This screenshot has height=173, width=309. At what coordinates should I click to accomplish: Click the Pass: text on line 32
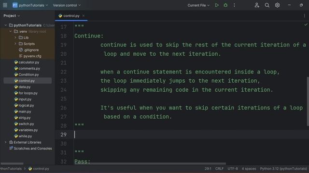[82, 161]
